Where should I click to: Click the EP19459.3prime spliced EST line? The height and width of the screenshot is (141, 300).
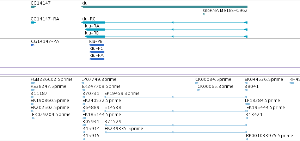[176, 97]
